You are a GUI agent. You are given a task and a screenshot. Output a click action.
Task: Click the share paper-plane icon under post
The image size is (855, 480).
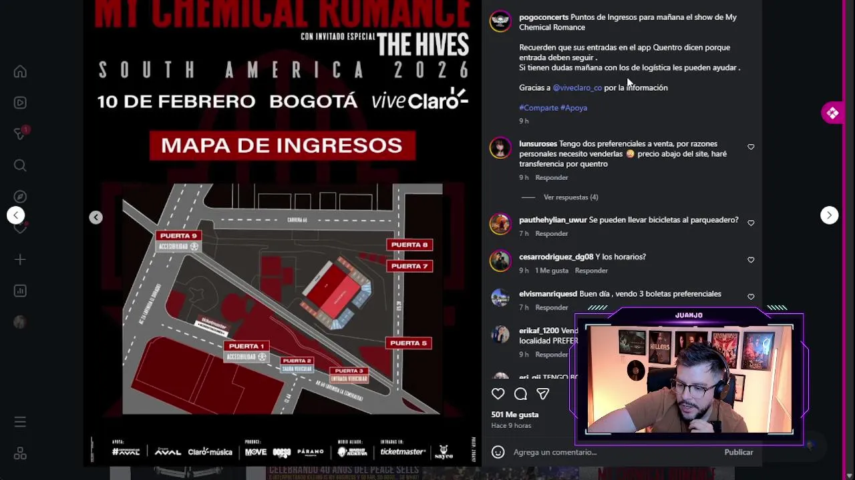click(543, 394)
